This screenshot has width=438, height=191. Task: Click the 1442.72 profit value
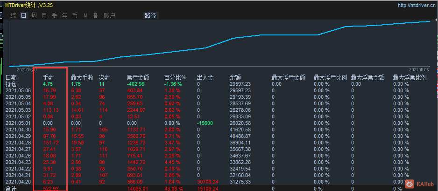pos(136,162)
